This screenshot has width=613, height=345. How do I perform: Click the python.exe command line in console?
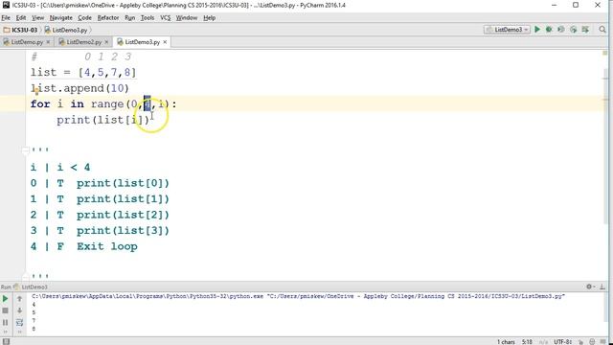(x=298, y=296)
